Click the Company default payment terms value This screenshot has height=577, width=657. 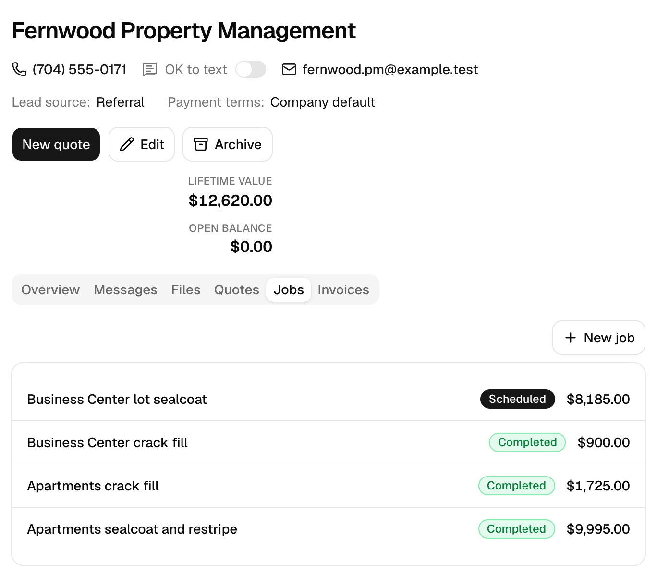323,102
